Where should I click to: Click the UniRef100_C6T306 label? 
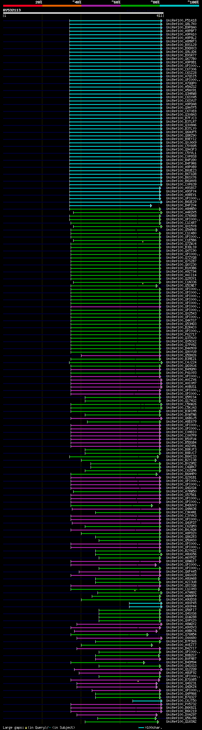tap(181, 69)
